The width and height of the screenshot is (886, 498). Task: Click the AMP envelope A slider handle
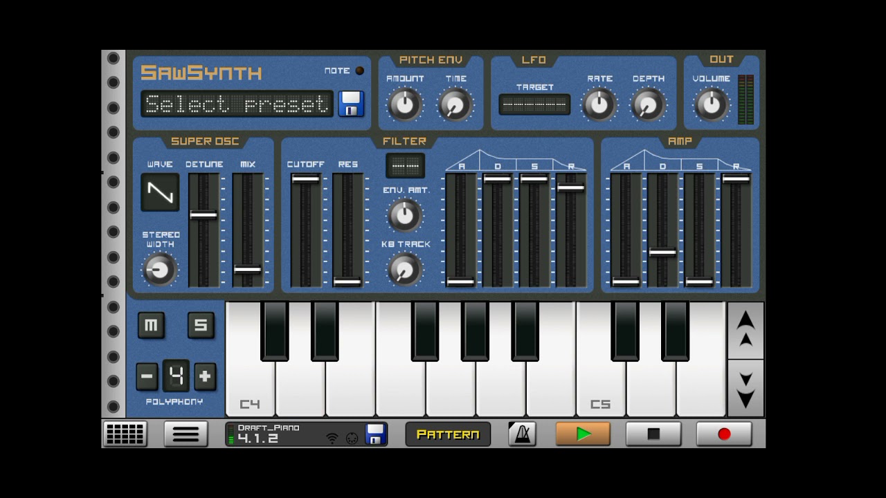click(626, 282)
